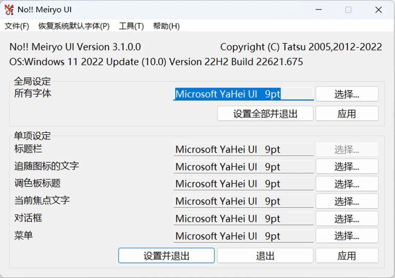Open the 帮助(H) menu
Viewport: 395px width, 278px height.
point(166,26)
